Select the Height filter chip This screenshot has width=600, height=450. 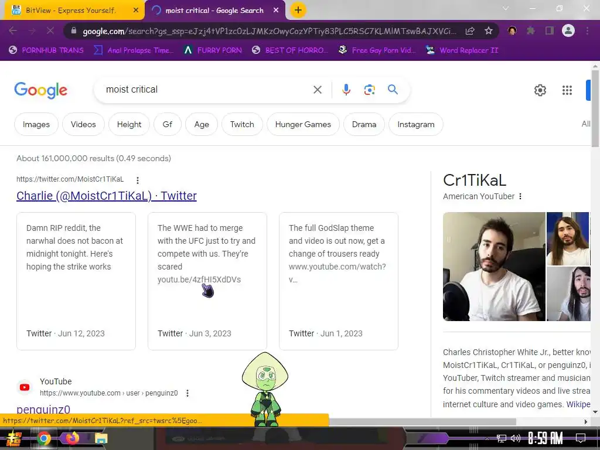[x=129, y=124]
